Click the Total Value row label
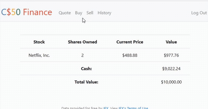Viewport: 208px width, 109px height. pos(86,82)
